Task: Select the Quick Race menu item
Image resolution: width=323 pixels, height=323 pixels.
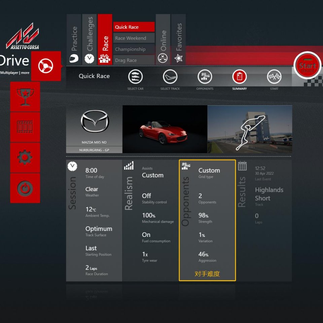Action: click(134, 27)
